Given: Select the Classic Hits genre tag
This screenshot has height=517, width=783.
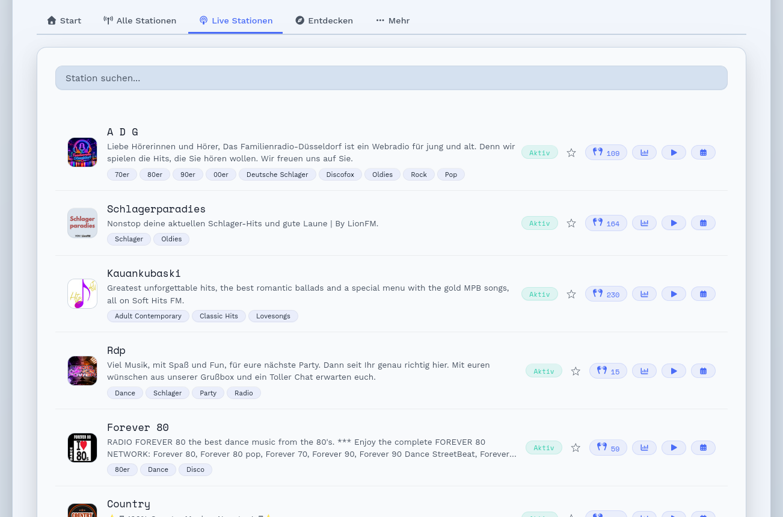Looking at the screenshot, I should 219,316.
